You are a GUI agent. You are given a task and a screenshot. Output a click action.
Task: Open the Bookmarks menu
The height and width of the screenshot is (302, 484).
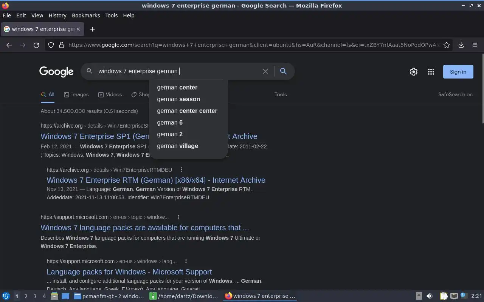[86, 15]
